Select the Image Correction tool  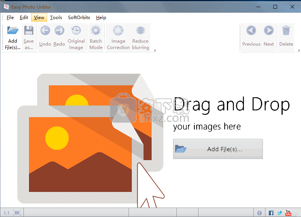tap(118, 31)
